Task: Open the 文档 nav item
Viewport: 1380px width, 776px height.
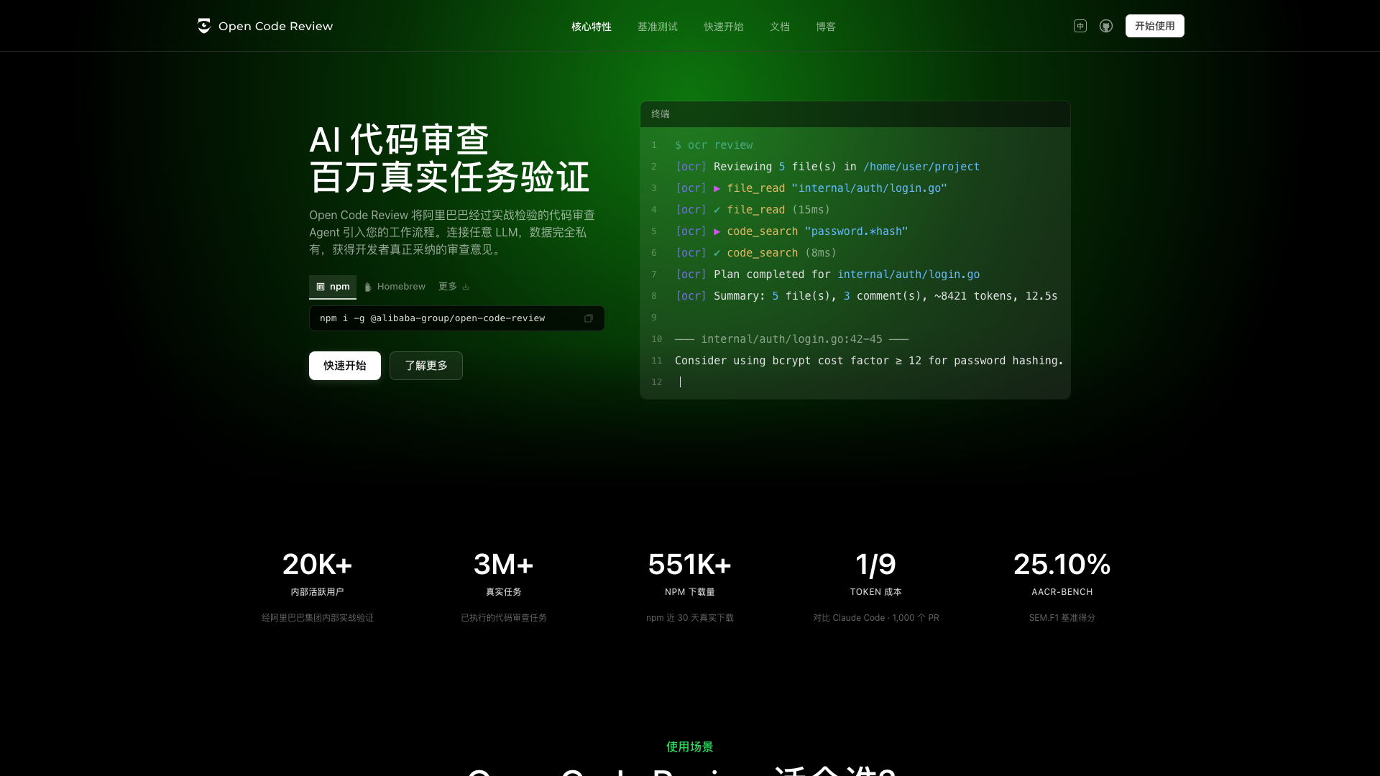Action: 780,27
